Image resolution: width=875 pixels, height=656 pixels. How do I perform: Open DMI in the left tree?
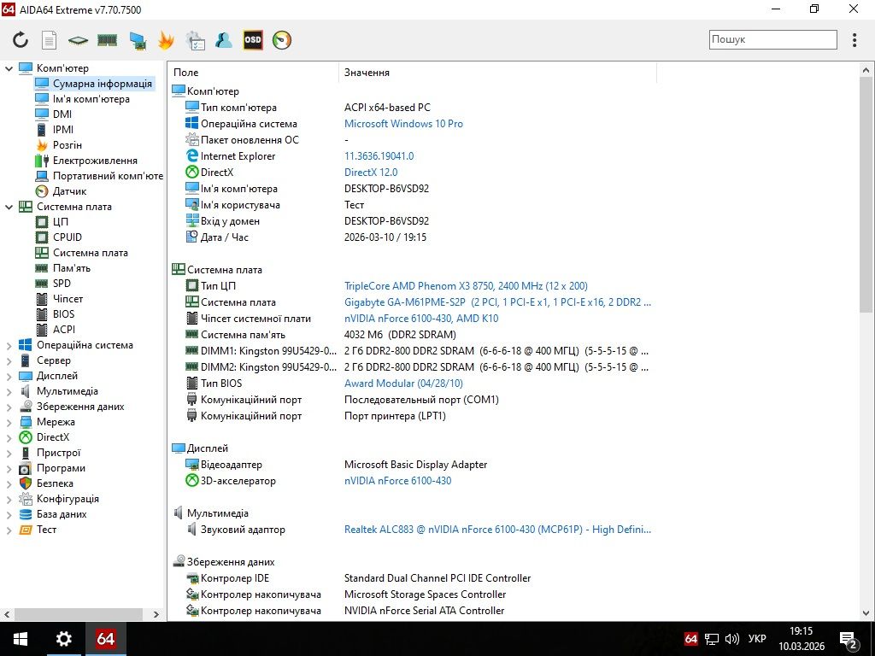point(62,114)
